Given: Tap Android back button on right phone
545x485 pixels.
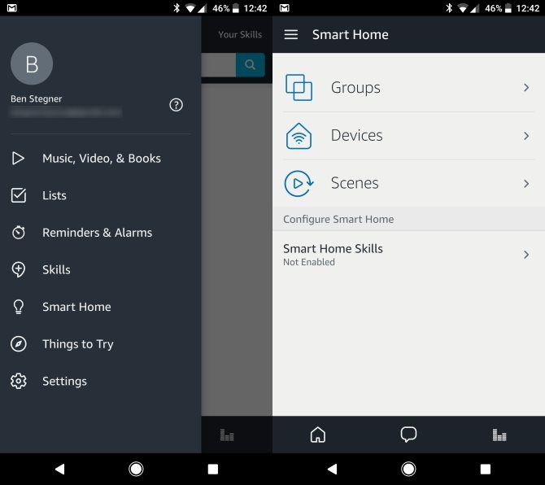Looking at the screenshot, I should pos(332,469).
